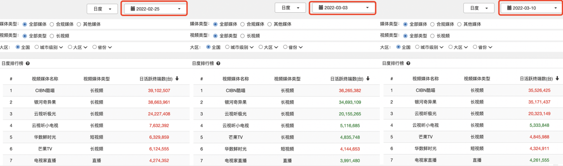This screenshot has width=563, height=166.
Task: Sort by 日活跃终端数 arrow in 2022-02-25 panel
Action: click(x=177, y=79)
